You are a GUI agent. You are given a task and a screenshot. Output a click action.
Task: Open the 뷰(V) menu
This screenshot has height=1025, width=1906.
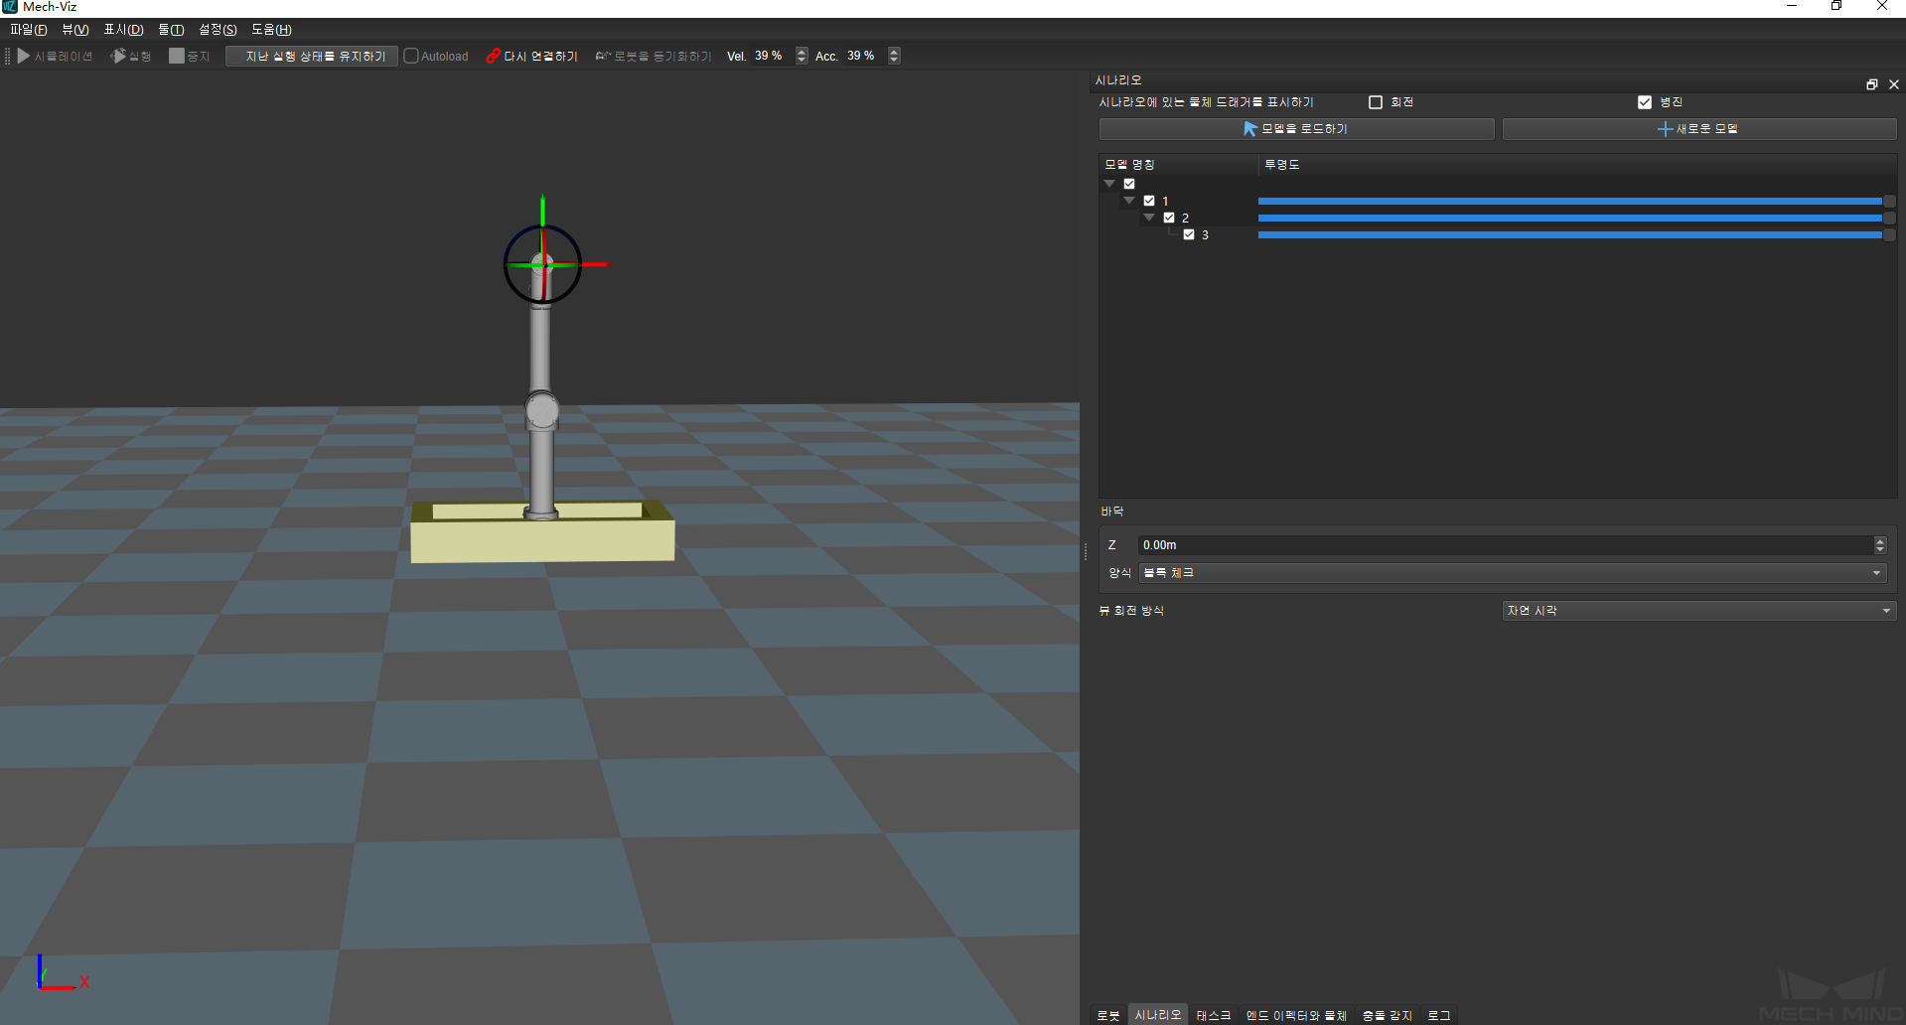click(75, 30)
